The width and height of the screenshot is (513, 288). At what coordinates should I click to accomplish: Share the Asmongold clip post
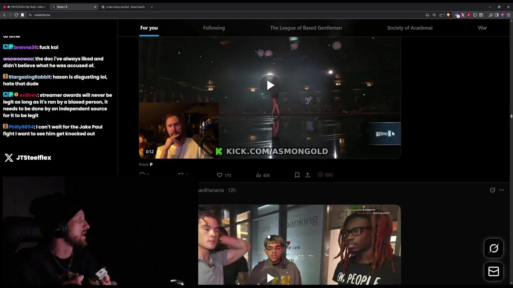[307, 175]
